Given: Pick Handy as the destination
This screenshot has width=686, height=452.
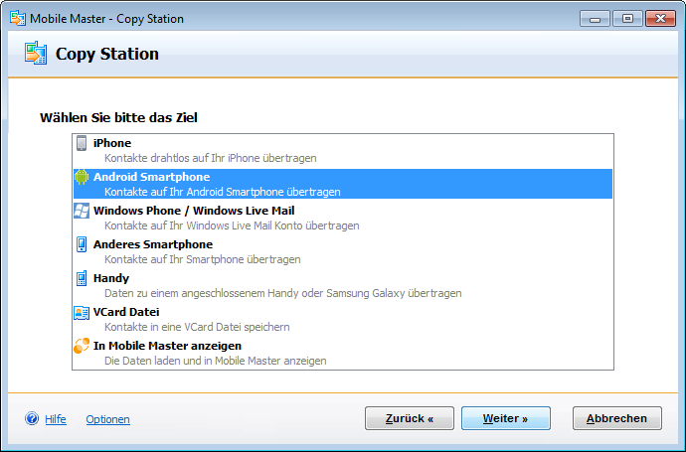Looking at the screenshot, I should point(111,278).
